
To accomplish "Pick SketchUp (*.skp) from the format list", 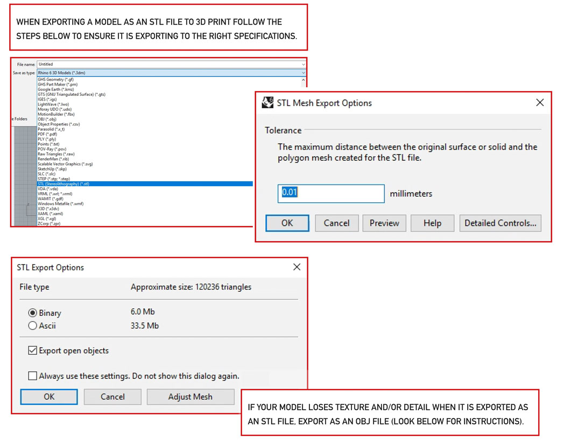I will [52, 169].
